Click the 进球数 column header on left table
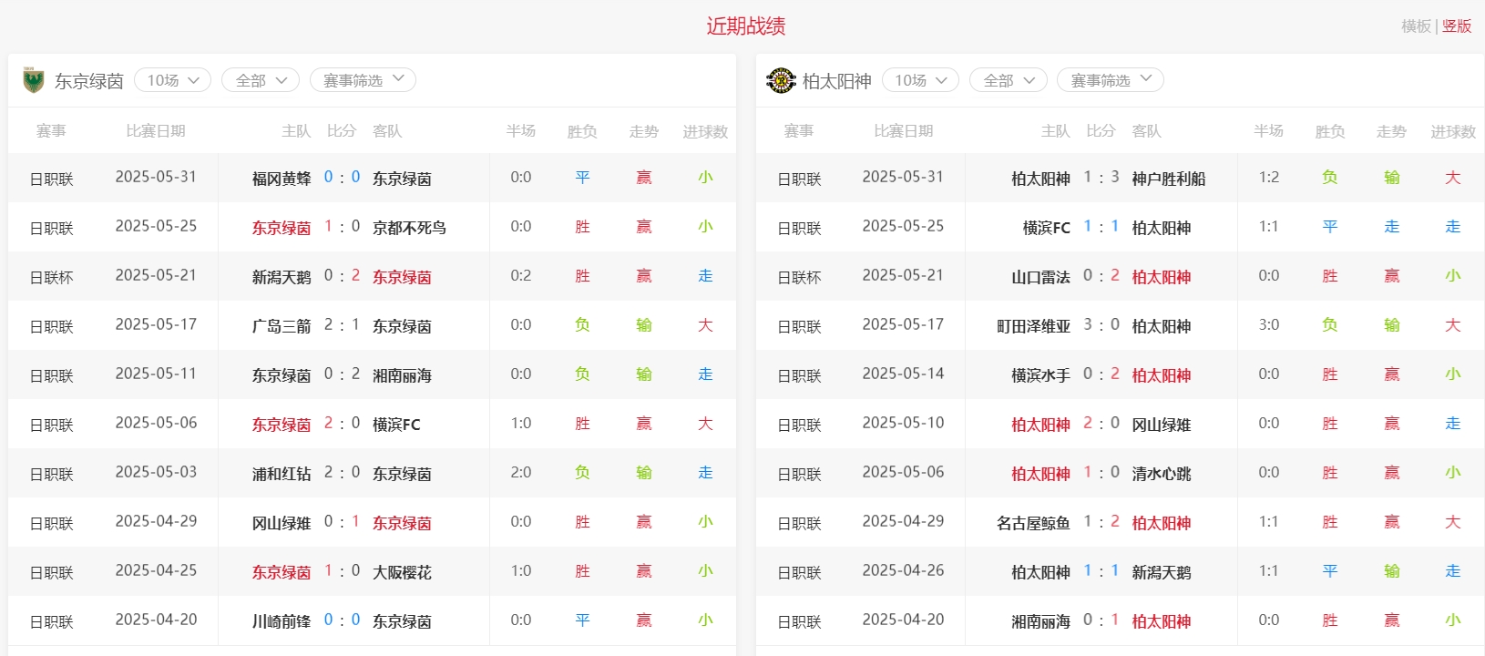Viewport: 1485px width, 656px height. tap(705, 131)
